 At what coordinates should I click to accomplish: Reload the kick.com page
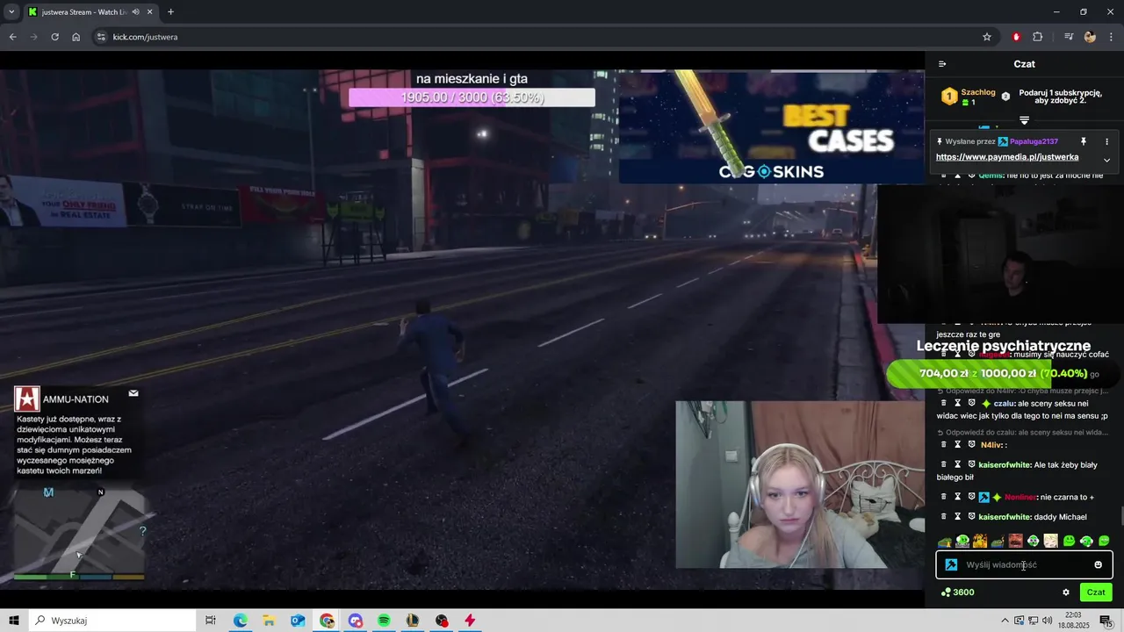click(x=54, y=37)
